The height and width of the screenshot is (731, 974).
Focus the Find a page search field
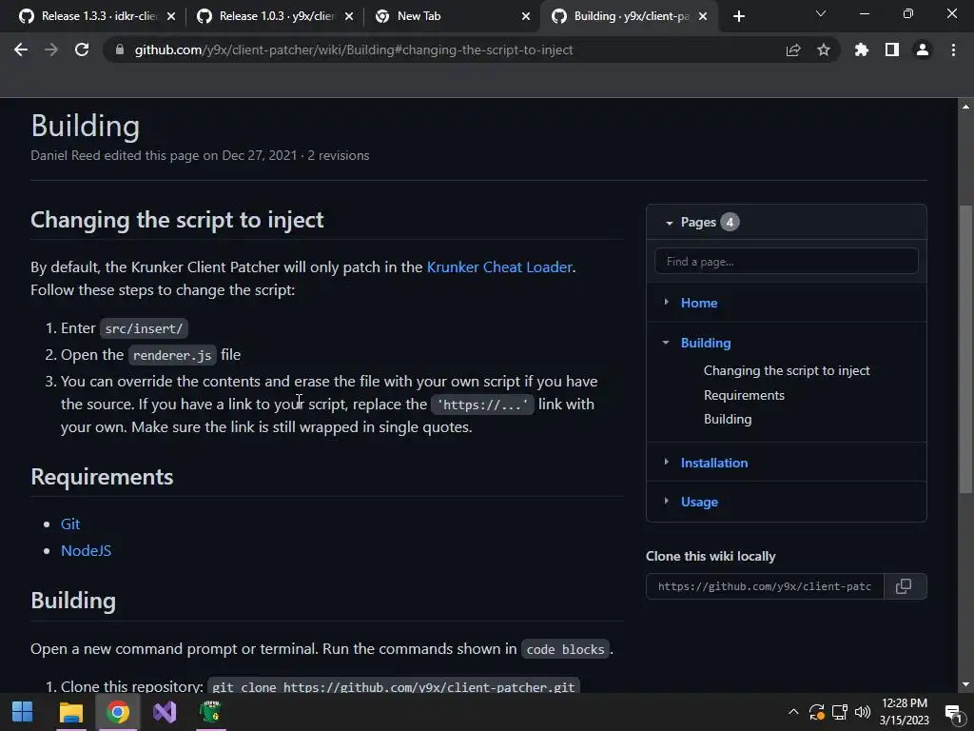click(787, 261)
